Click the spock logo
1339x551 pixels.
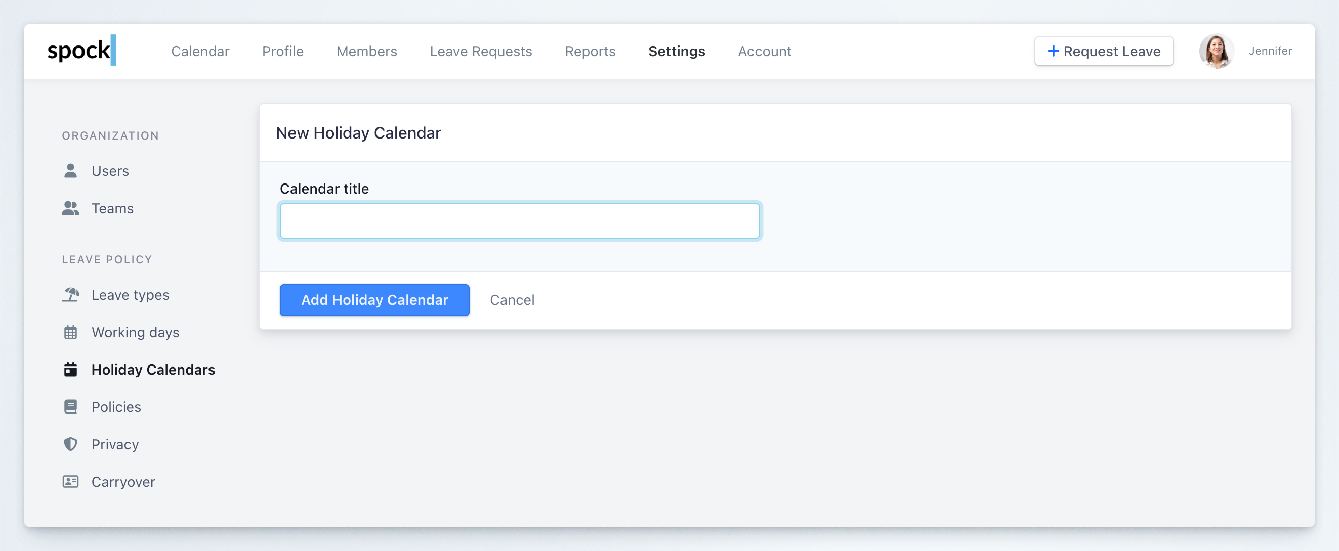tap(81, 51)
